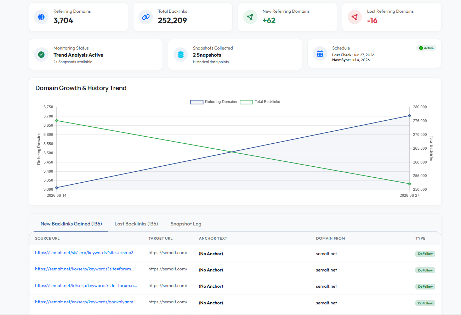
Task: Click the 252,209 total backlinks value
Action: pyautogui.click(x=172, y=21)
